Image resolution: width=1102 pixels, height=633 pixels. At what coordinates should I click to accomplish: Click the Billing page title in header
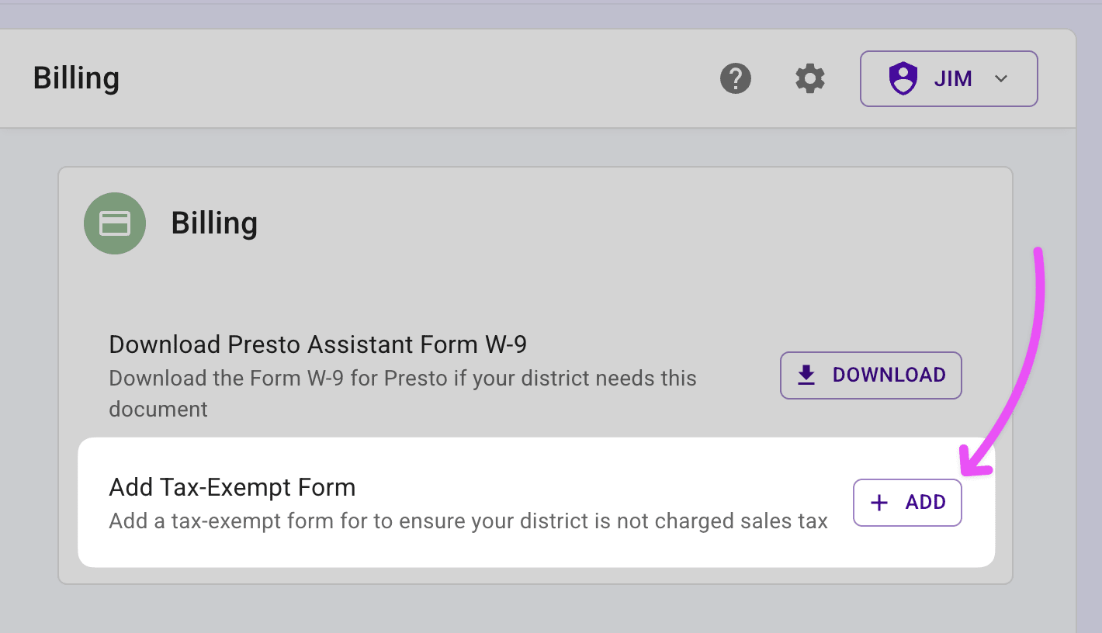[76, 78]
